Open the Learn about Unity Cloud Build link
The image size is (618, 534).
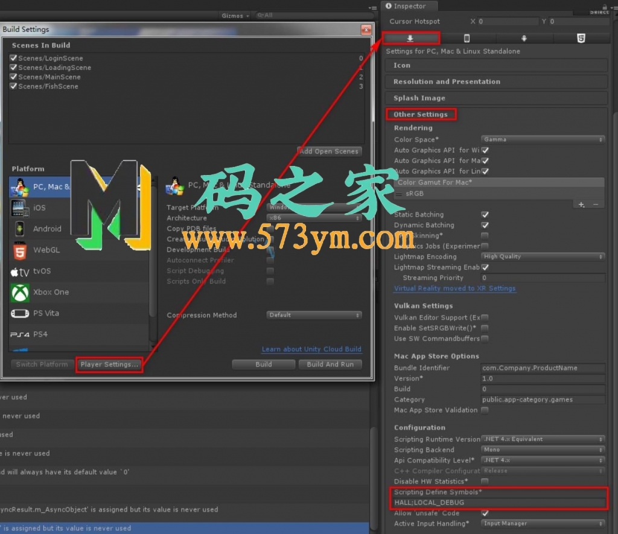(x=311, y=349)
